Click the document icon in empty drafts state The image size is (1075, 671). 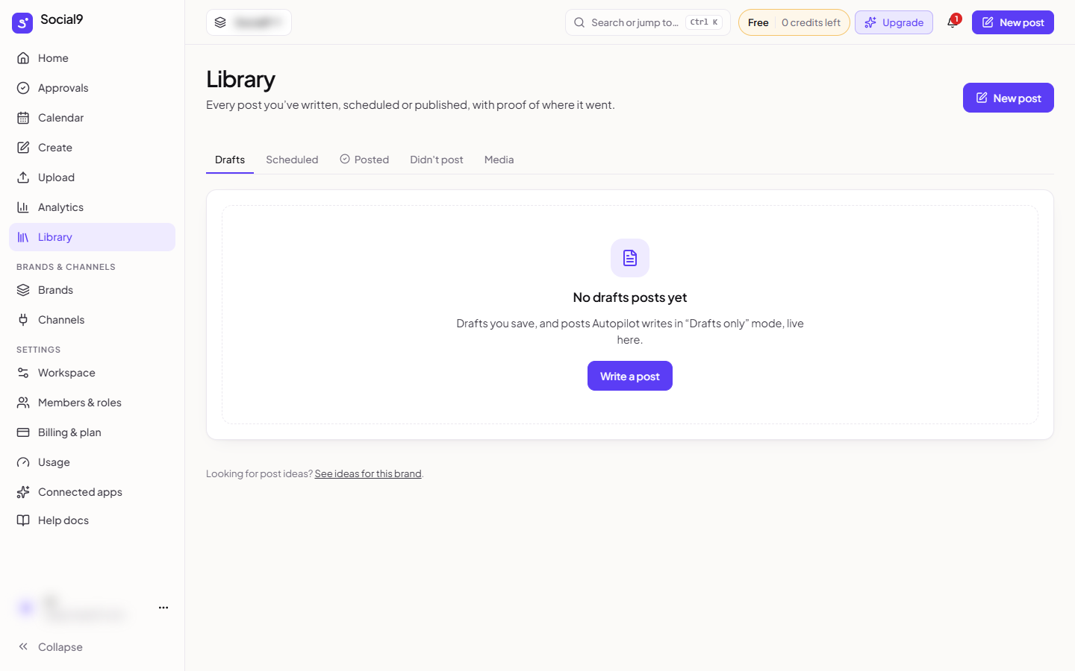[630, 258]
